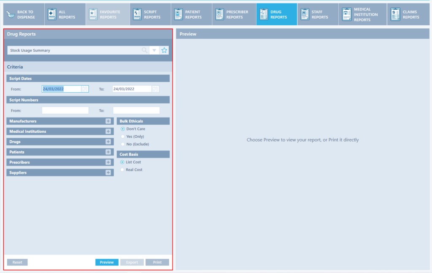Open All Reports clipboard icon

pos(52,14)
